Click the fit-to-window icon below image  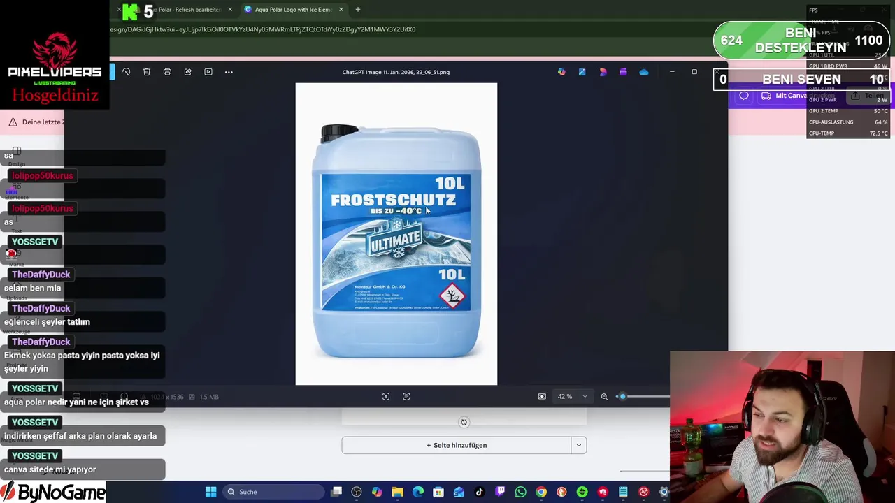[386, 397]
